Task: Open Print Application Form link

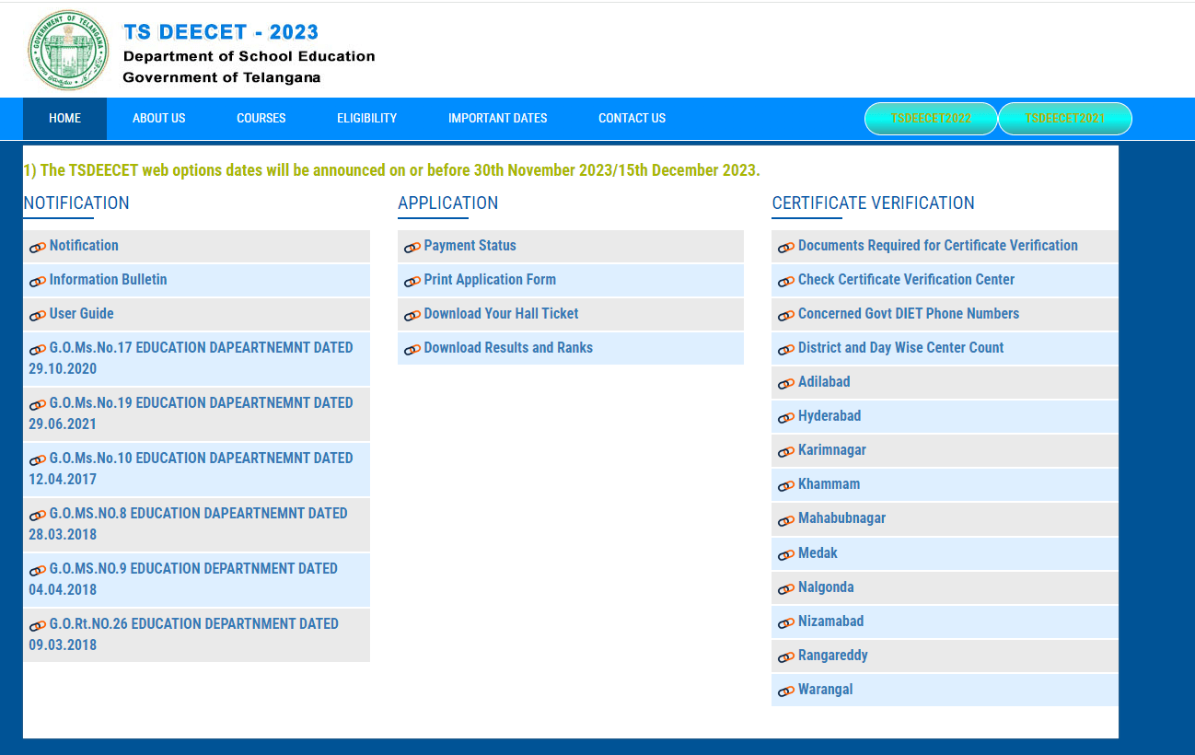Action: coord(490,280)
